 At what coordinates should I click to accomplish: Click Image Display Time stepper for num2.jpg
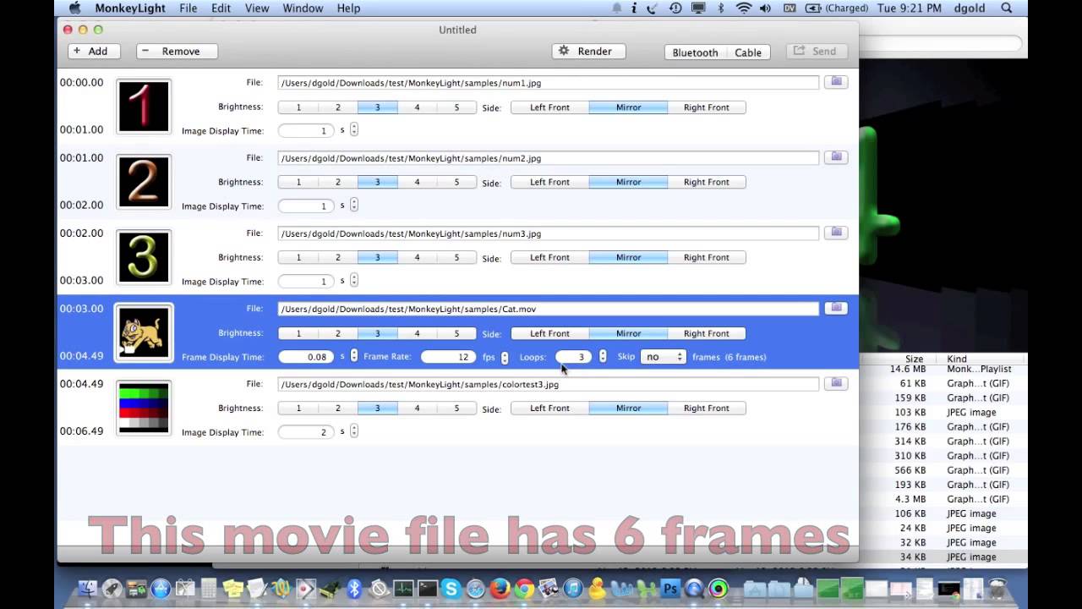click(354, 205)
